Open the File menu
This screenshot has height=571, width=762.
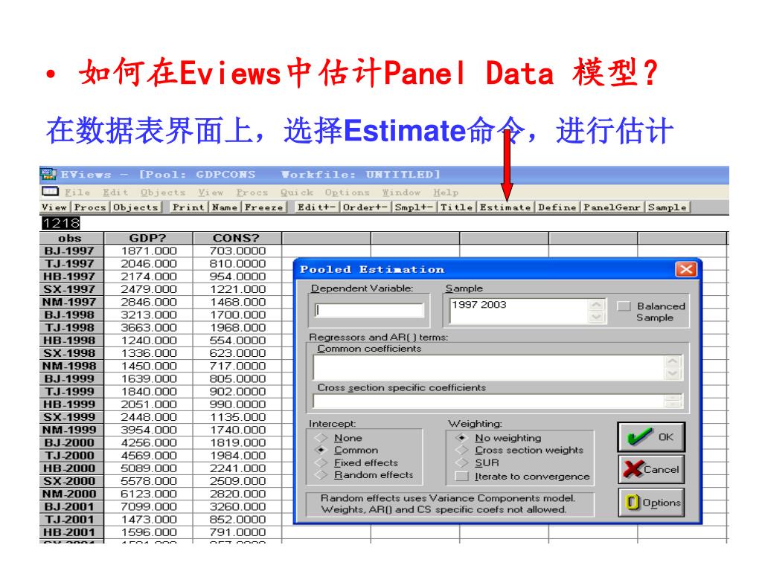[77, 193]
